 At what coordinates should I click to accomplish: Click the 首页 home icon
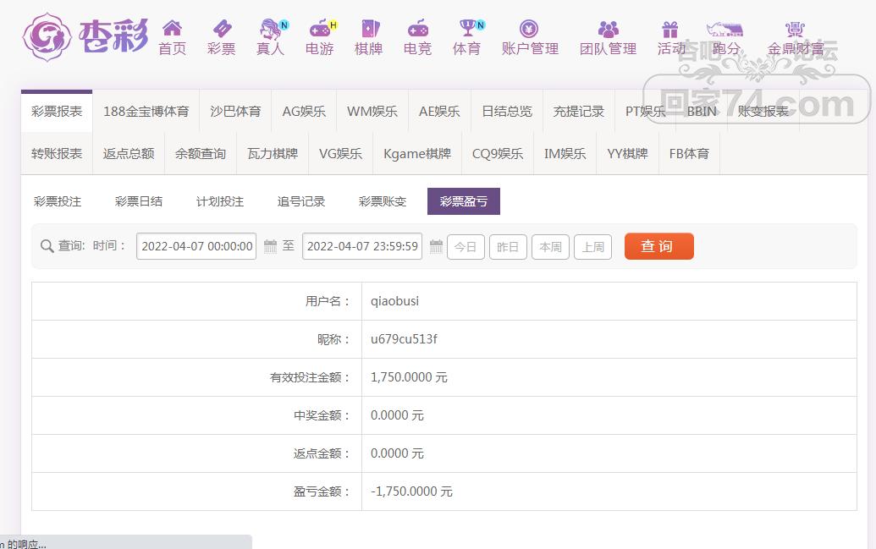click(x=172, y=29)
